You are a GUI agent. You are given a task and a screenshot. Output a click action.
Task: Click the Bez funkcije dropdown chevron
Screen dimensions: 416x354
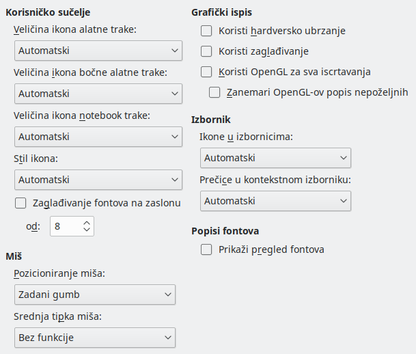(167, 338)
